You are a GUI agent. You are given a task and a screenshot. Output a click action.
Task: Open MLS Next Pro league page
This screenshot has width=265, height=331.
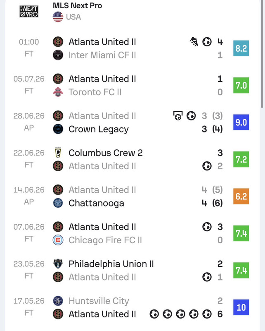pos(77,5)
